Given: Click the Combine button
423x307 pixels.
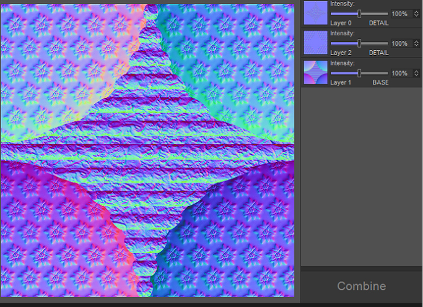Looking at the screenshot, I should click(x=362, y=286).
